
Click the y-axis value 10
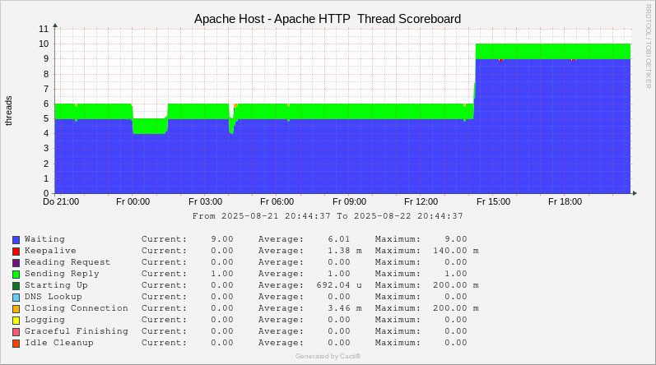(x=44, y=44)
